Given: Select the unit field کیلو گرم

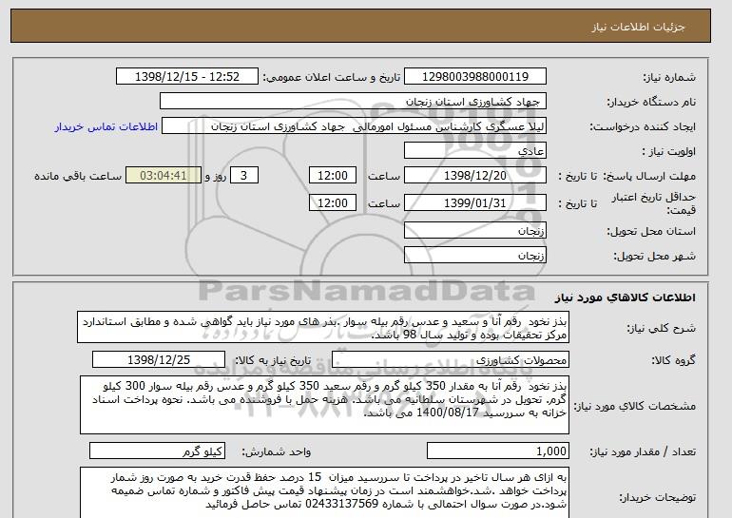Looking at the screenshot, I should (x=157, y=451).
